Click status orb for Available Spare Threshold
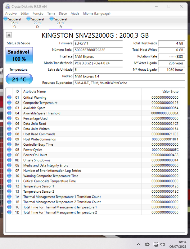Viewport: 190px width, 249px height. 9,113
